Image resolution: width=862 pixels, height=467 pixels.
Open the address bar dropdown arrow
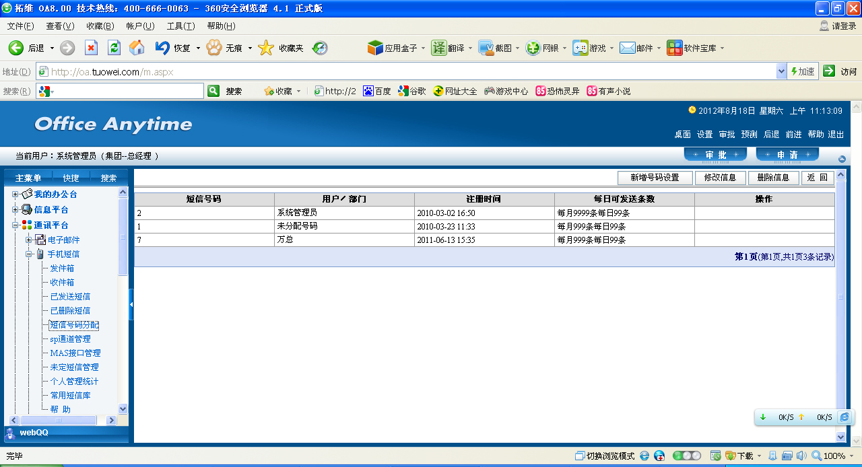tap(781, 71)
